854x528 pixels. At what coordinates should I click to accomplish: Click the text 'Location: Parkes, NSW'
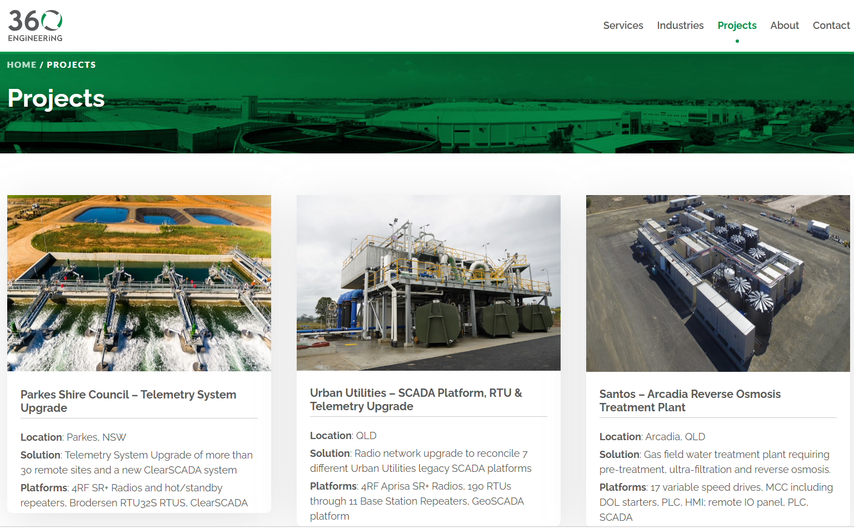tap(73, 437)
